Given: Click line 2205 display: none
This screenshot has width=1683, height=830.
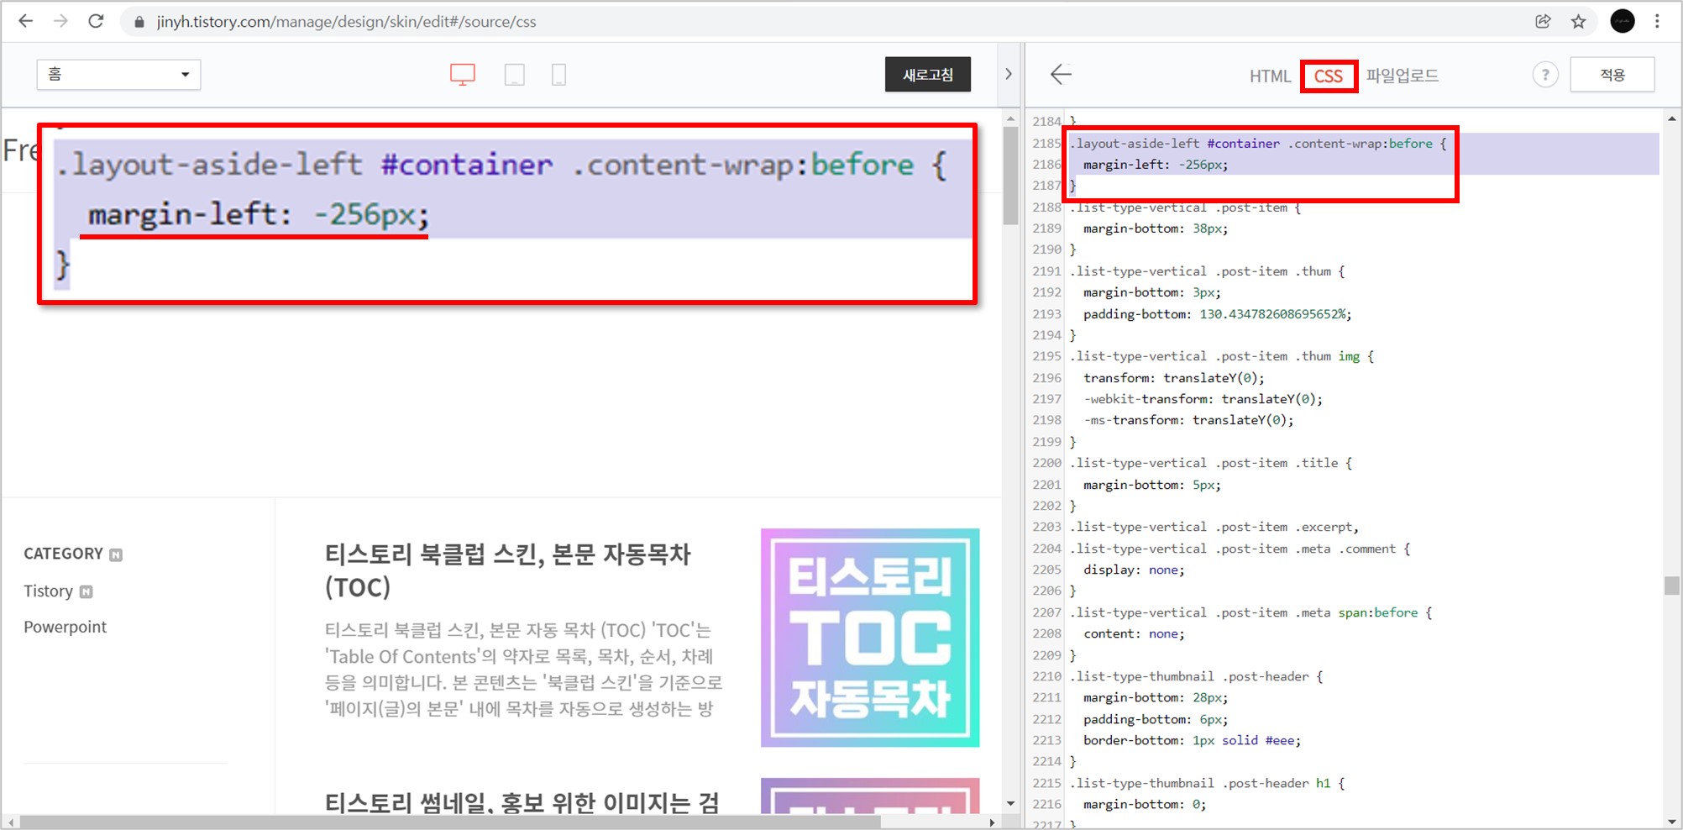Looking at the screenshot, I should coord(1134,570).
